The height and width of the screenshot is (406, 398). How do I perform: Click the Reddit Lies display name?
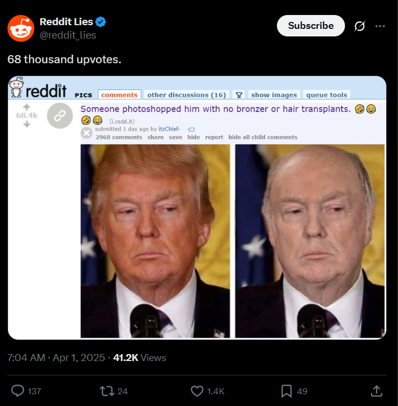pyautogui.click(x=66, y=22)
